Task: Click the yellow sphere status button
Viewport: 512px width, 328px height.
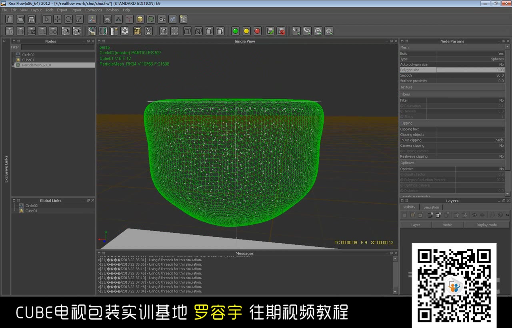Action: [x=246, y=31]
